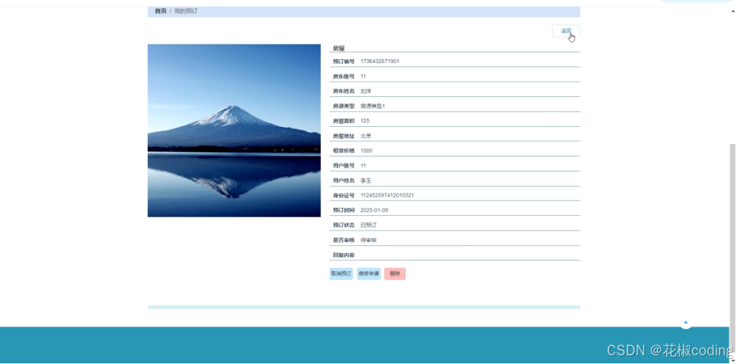The height and width of the screenshot is (364, 736).
Task: Click the red 删除 button
Action: 395,274
